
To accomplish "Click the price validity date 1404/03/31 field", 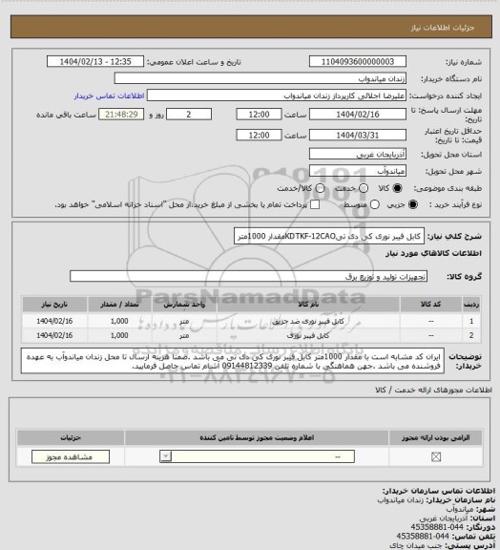I will click(358, 135).
